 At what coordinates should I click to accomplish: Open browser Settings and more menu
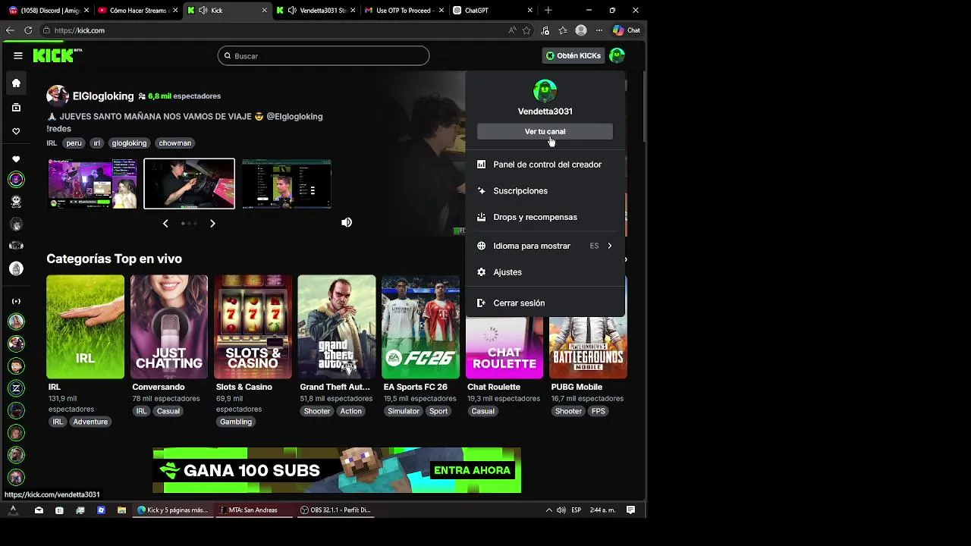(599, 30)
